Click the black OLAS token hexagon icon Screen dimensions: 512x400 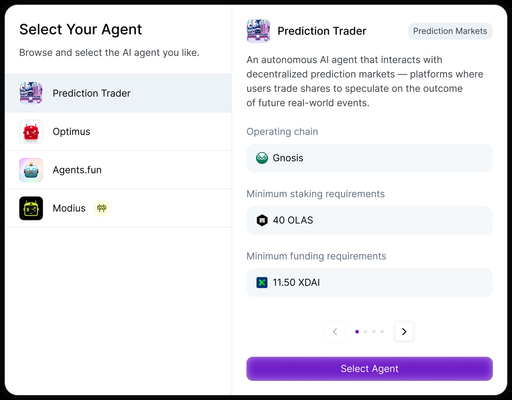click(262, 220)
